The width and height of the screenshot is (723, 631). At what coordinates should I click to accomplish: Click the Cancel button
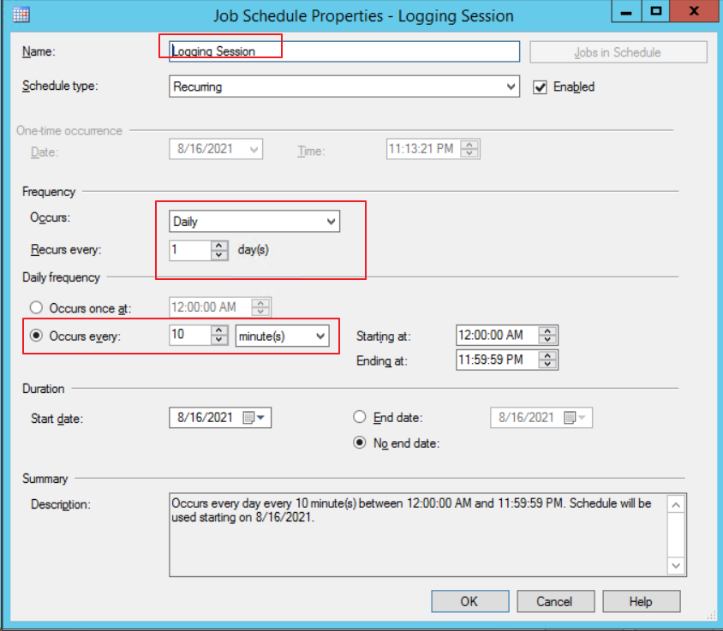[x=556, y=602]
